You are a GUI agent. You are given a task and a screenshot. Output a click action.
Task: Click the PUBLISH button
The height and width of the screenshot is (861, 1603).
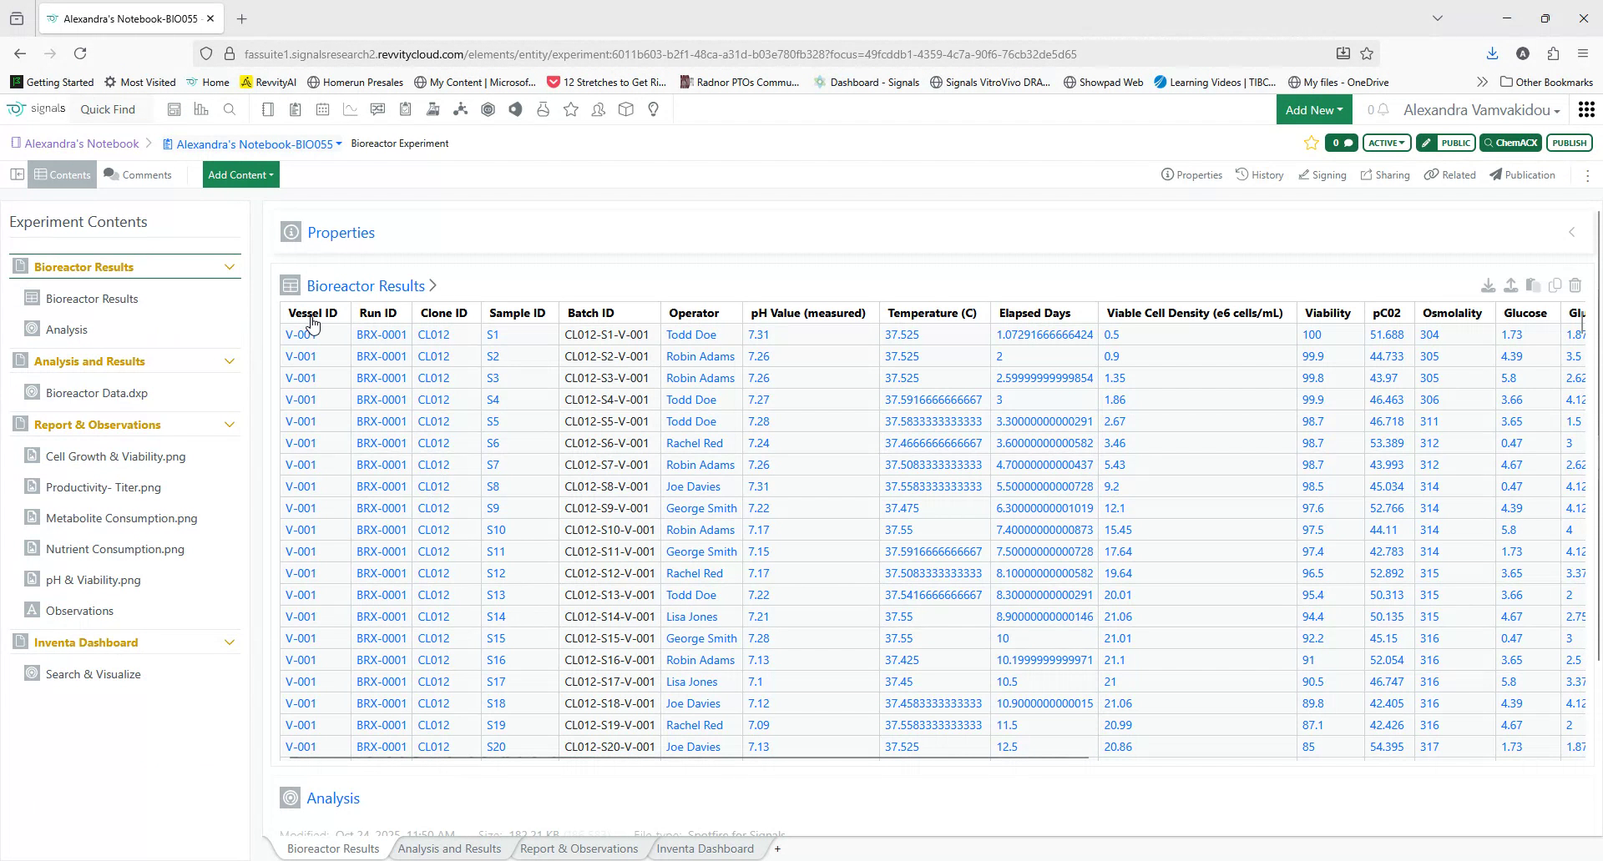tap(1569, 143)
